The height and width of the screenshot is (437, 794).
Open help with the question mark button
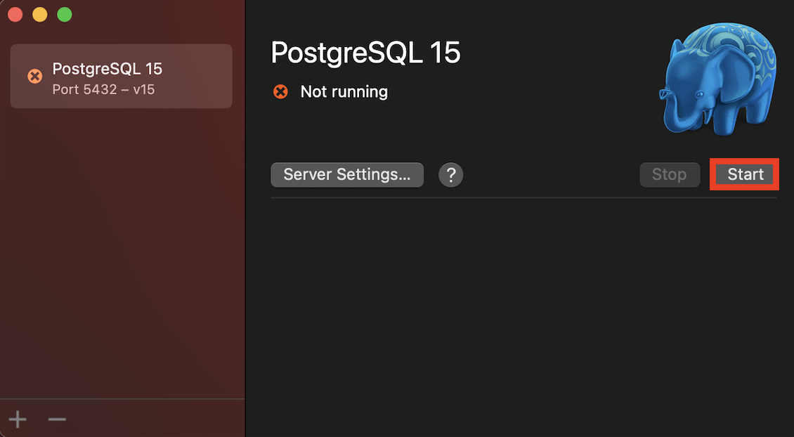450,175
